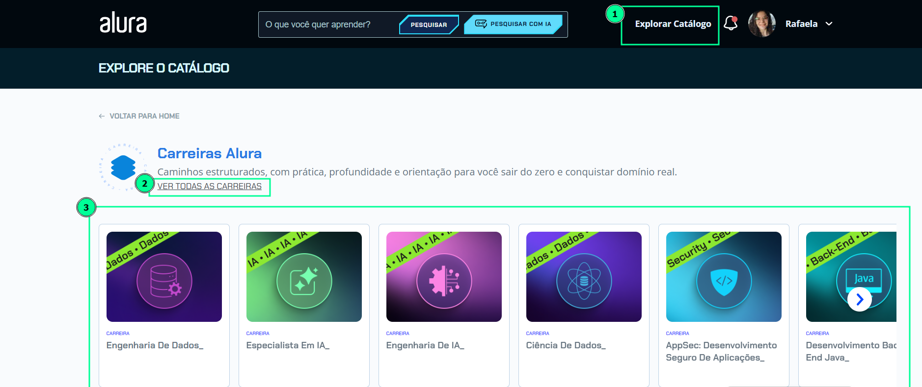Click the Engenharia De IA_ title
The width and height of the screenshot is (922, 387).
click(x=425, y=345)
